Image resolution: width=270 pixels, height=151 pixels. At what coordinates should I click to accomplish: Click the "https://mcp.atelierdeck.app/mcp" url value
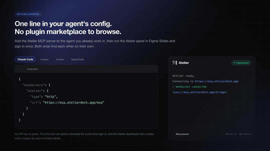[73, 103]
